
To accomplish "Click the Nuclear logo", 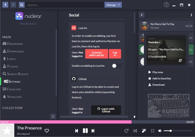I will pyautogui.click(x=28, y=16).
